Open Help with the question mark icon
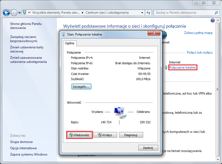222x164 pixels. click(212, 21)
